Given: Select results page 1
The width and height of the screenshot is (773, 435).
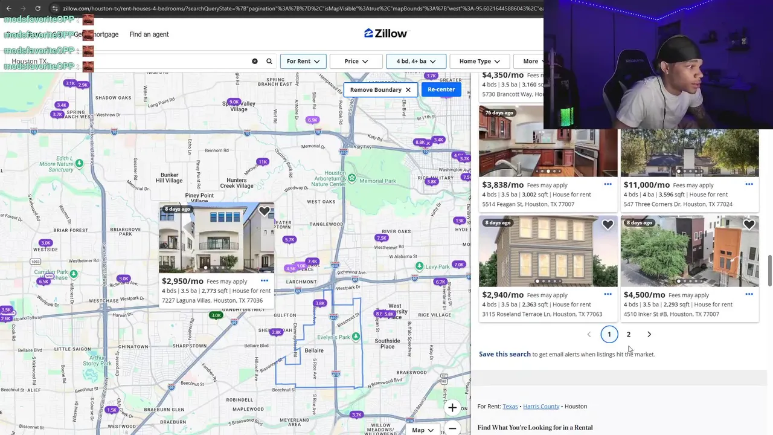Looking at the screenshot, I should [x=609, y=334].
